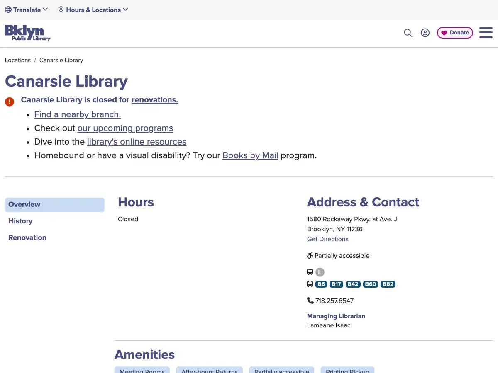Go to Locations breadcrumb

pos(18,60)
